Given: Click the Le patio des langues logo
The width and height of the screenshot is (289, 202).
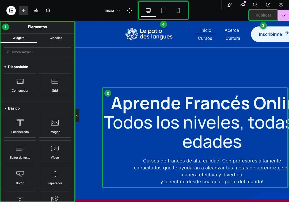Looking at the screenshot, I should (149, 34).
